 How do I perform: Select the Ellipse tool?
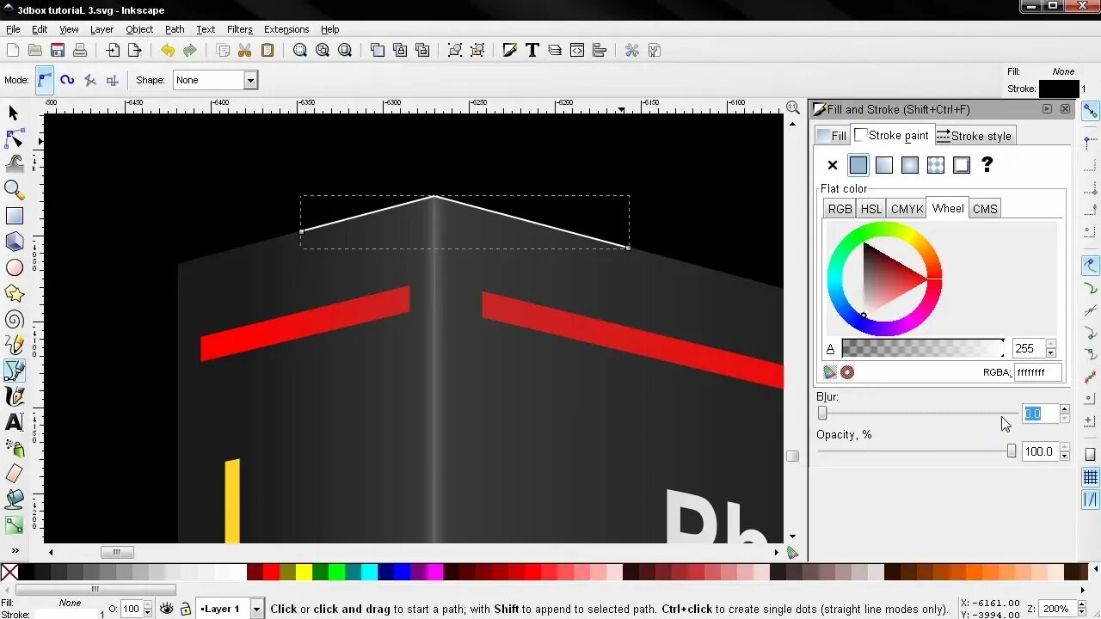point(14,267)
